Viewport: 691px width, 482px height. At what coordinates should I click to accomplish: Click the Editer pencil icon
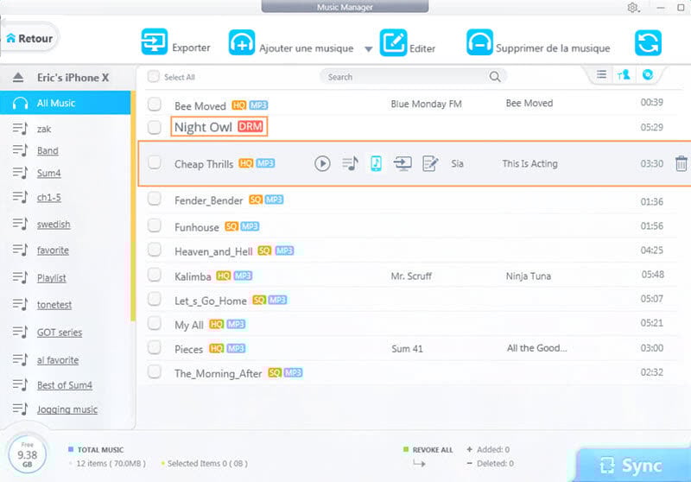(x=394, y=42)
